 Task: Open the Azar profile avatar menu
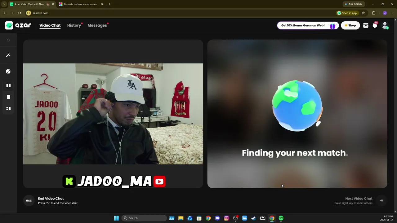(385, 25)
